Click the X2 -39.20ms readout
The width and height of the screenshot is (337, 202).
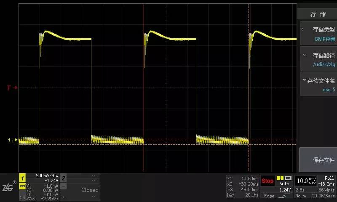click(243, 184)
